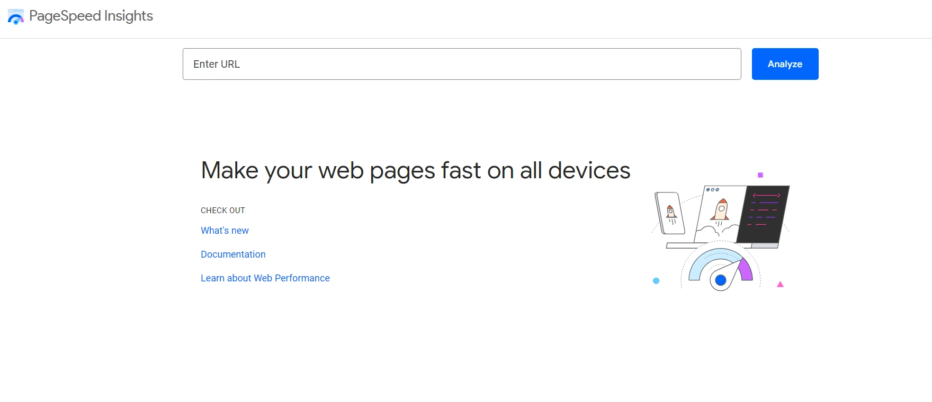Image resolution: width=932 pixels, height=402 pixels.
Task: Select the heading Make your web pages fast
Action: [x=415, y=170]
